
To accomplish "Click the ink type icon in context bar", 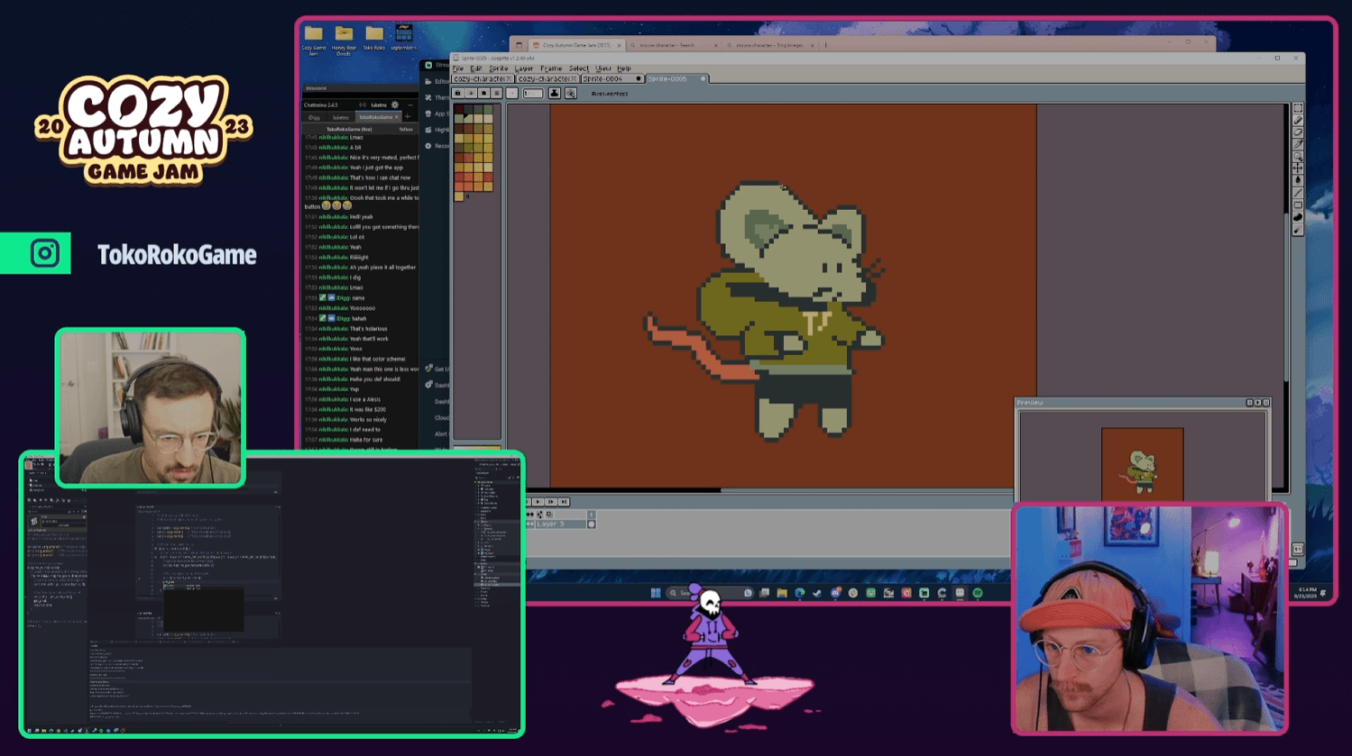I will [555, 93].
